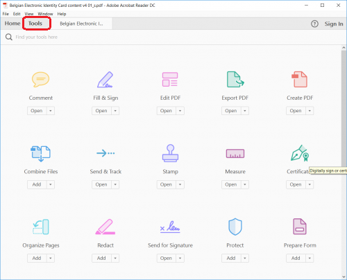Switch to the Home tab
Screen dimensions: 347x280
click(12, 24)
